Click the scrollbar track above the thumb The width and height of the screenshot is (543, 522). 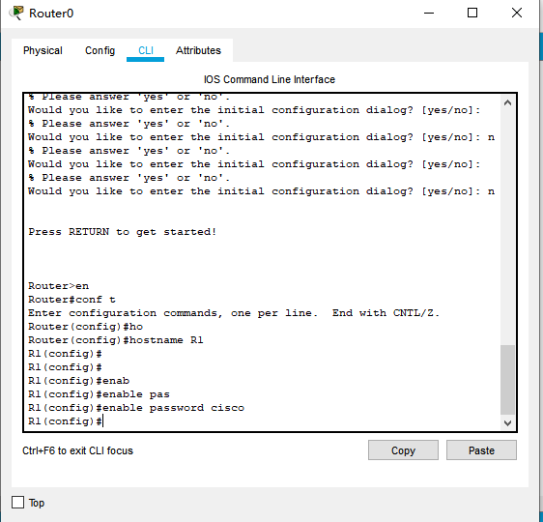click(507, 227)
